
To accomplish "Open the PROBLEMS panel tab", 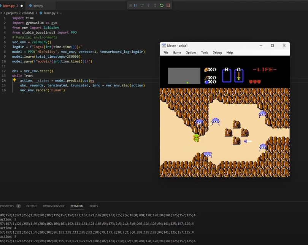I will pos(7,206).
